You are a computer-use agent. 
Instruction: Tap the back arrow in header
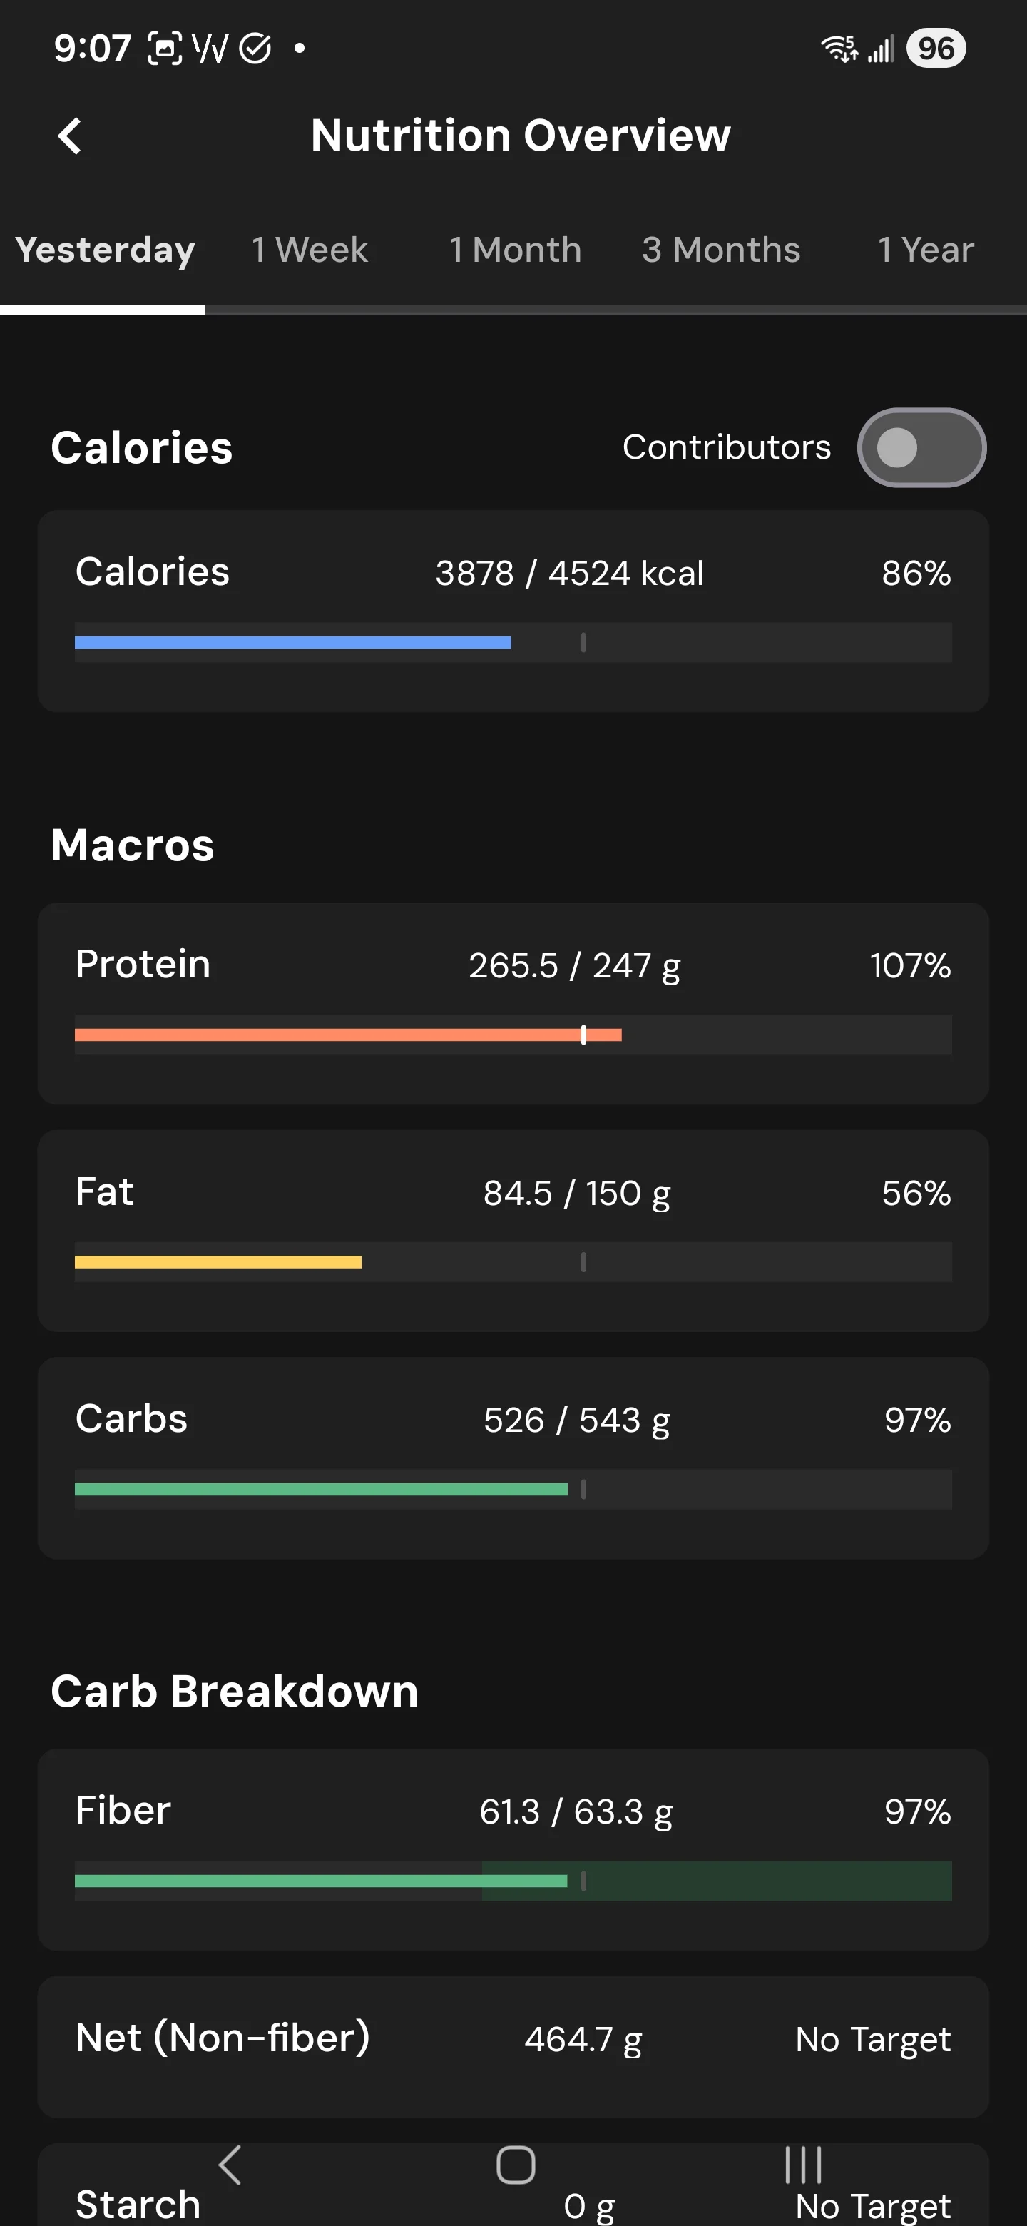coord(70,136)
